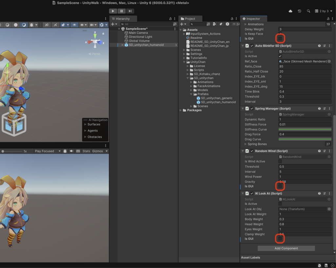
Task: Click the Persp projection label
Action: (x=94, y=54)
